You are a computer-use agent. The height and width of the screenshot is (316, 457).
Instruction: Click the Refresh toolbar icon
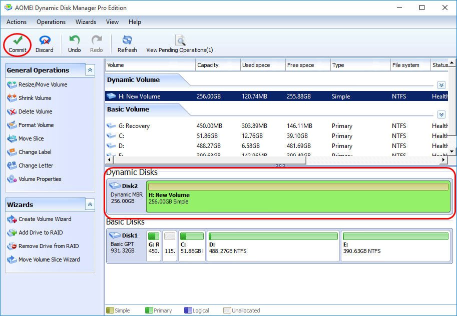pos(127,40)
